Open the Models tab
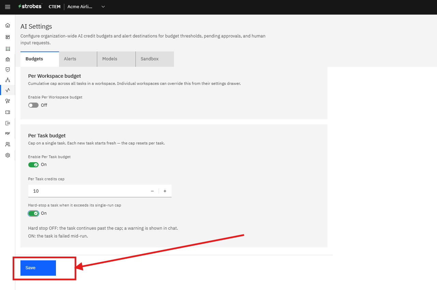437x290 pixels. coord(116,59)
